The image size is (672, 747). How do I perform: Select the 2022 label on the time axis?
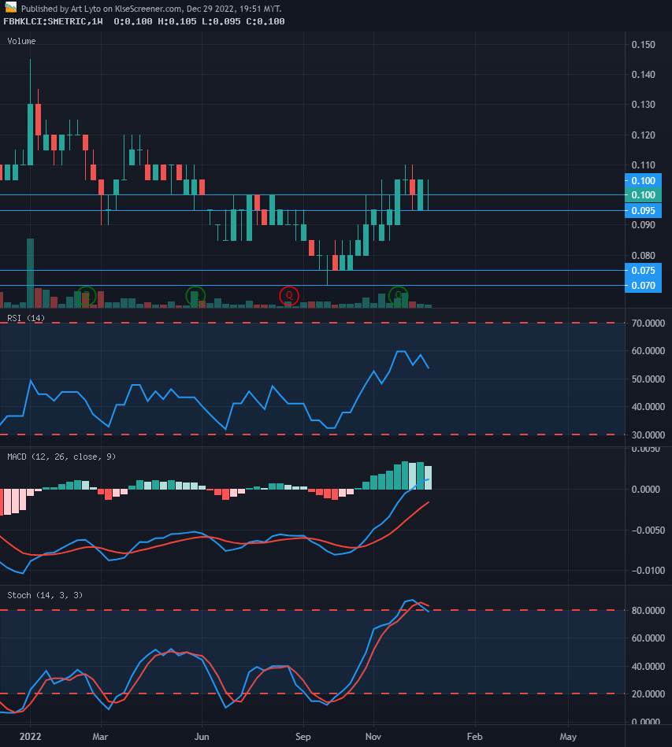30,737
